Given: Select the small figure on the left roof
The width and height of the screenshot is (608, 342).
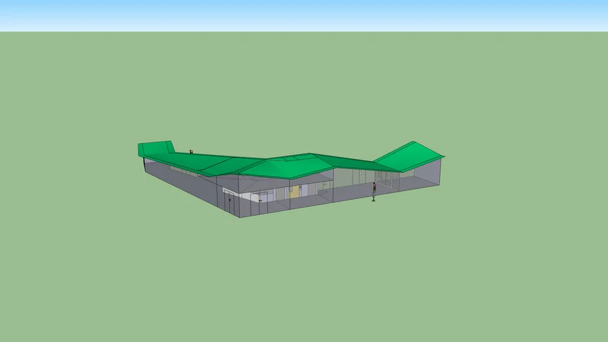Looking at the screenshot, I should 191,152.
